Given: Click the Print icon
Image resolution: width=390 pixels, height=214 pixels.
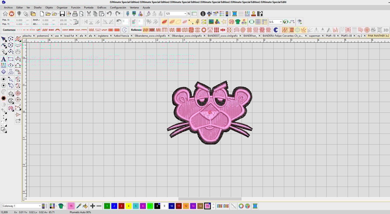Looking at the screenshot, I should 75,14.
